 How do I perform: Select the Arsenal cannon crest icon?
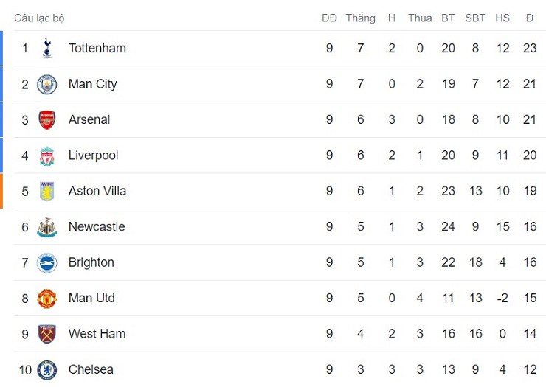[x=47, y=120]
